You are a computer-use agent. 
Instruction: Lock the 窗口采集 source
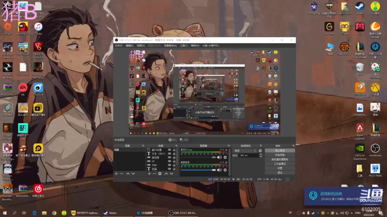[x=174, y=149]
